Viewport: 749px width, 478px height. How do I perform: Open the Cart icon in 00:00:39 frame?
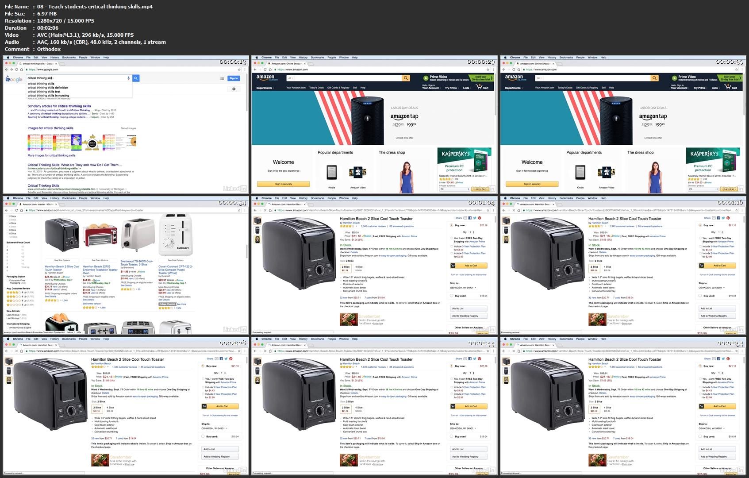pos(728,87)
